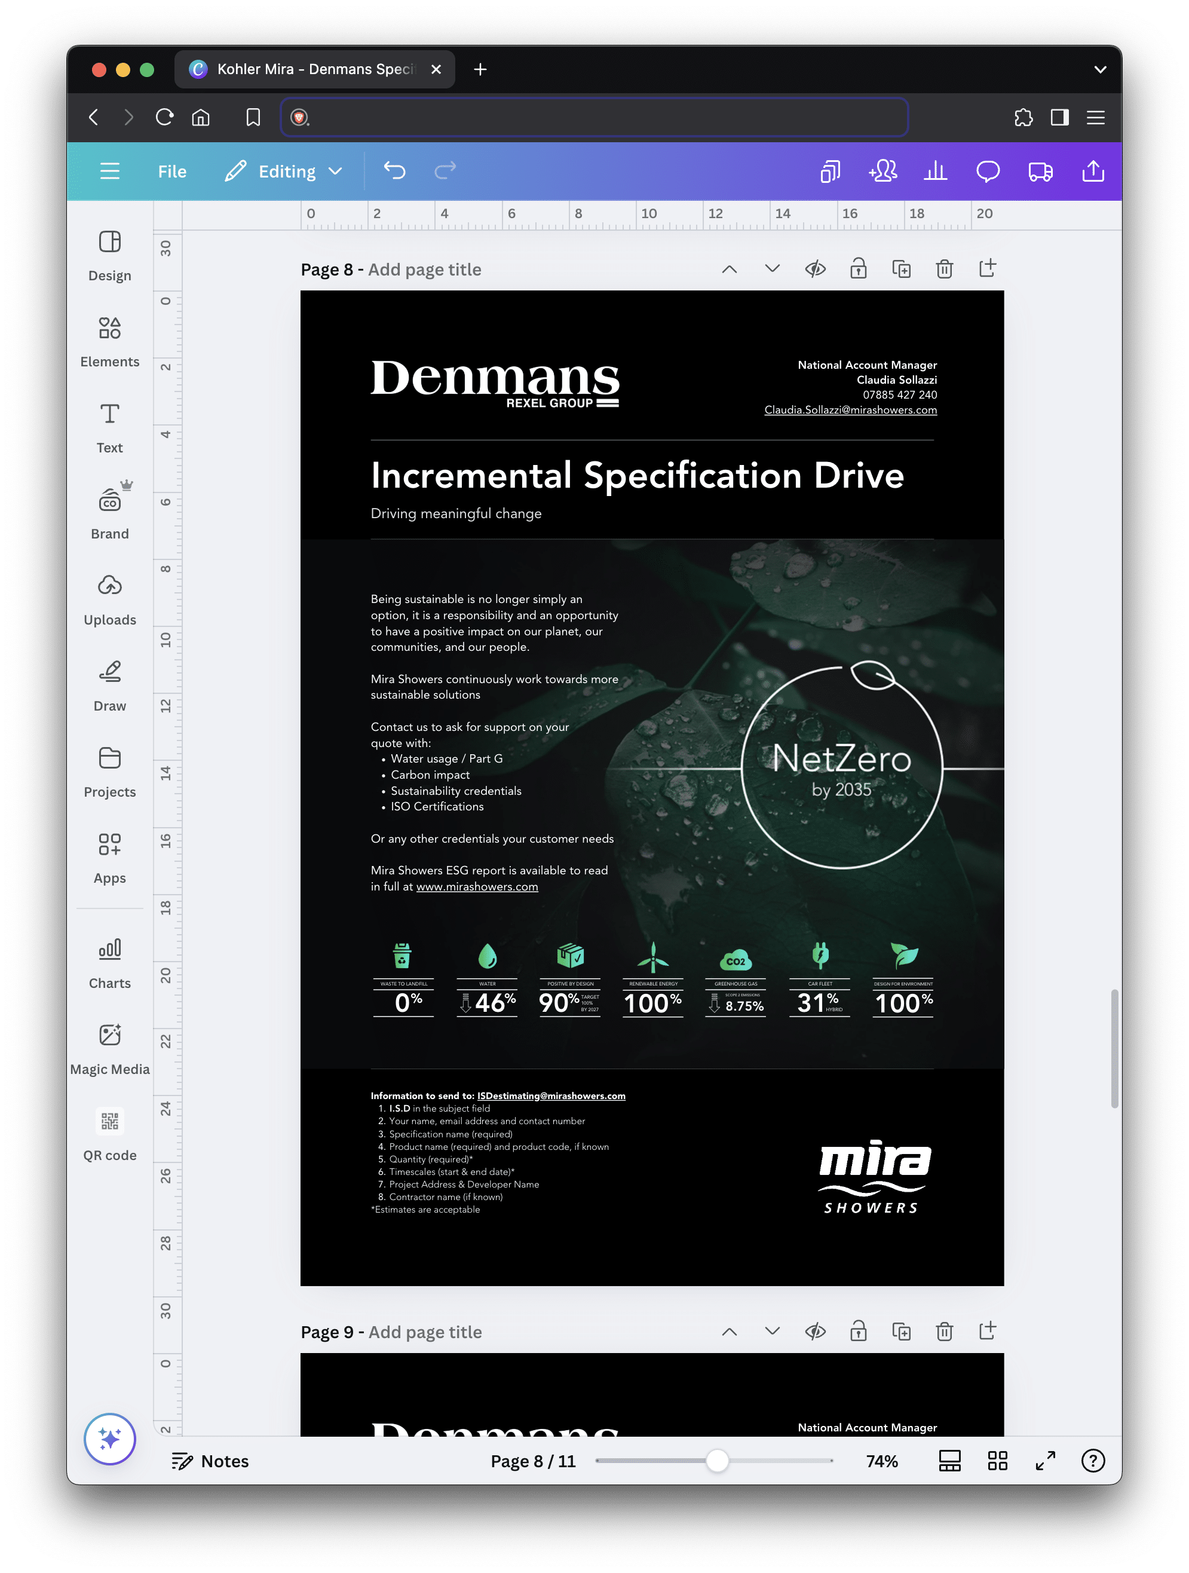Image resolution: width=1189 pixels, height=1573 pixels.
Task: Open the help question mark button
Action: [1093, 1461]
